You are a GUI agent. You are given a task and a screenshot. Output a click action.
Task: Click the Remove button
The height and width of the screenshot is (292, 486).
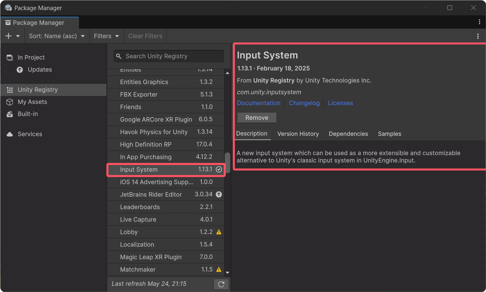pos(257,118)
